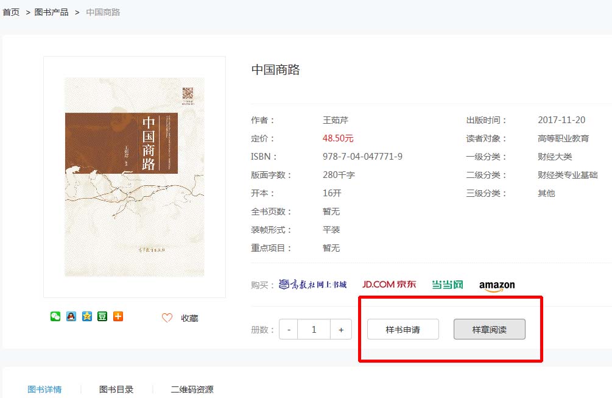
Task: Click the price 48.50元
Action: [x=338, y=138]
